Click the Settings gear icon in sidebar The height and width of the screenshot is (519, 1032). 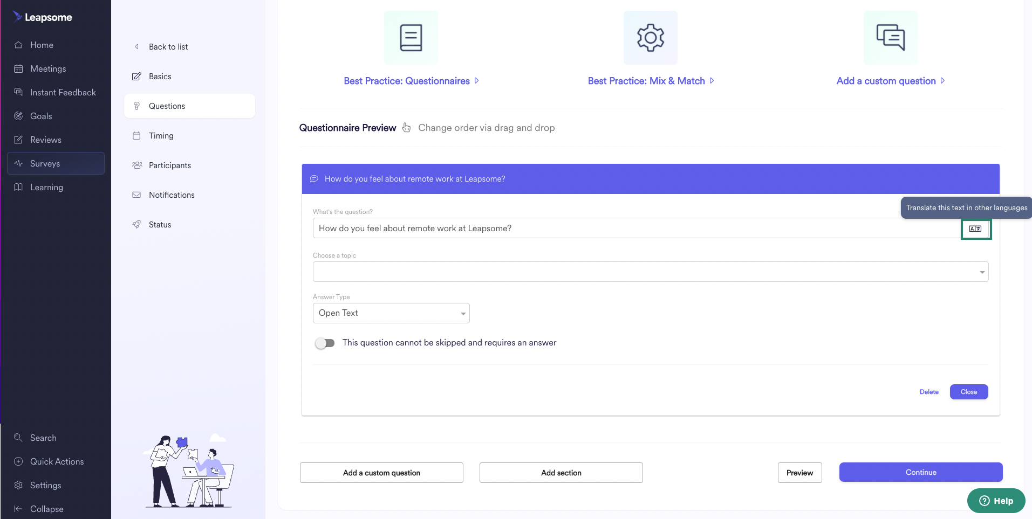click(x=18, y=485)
